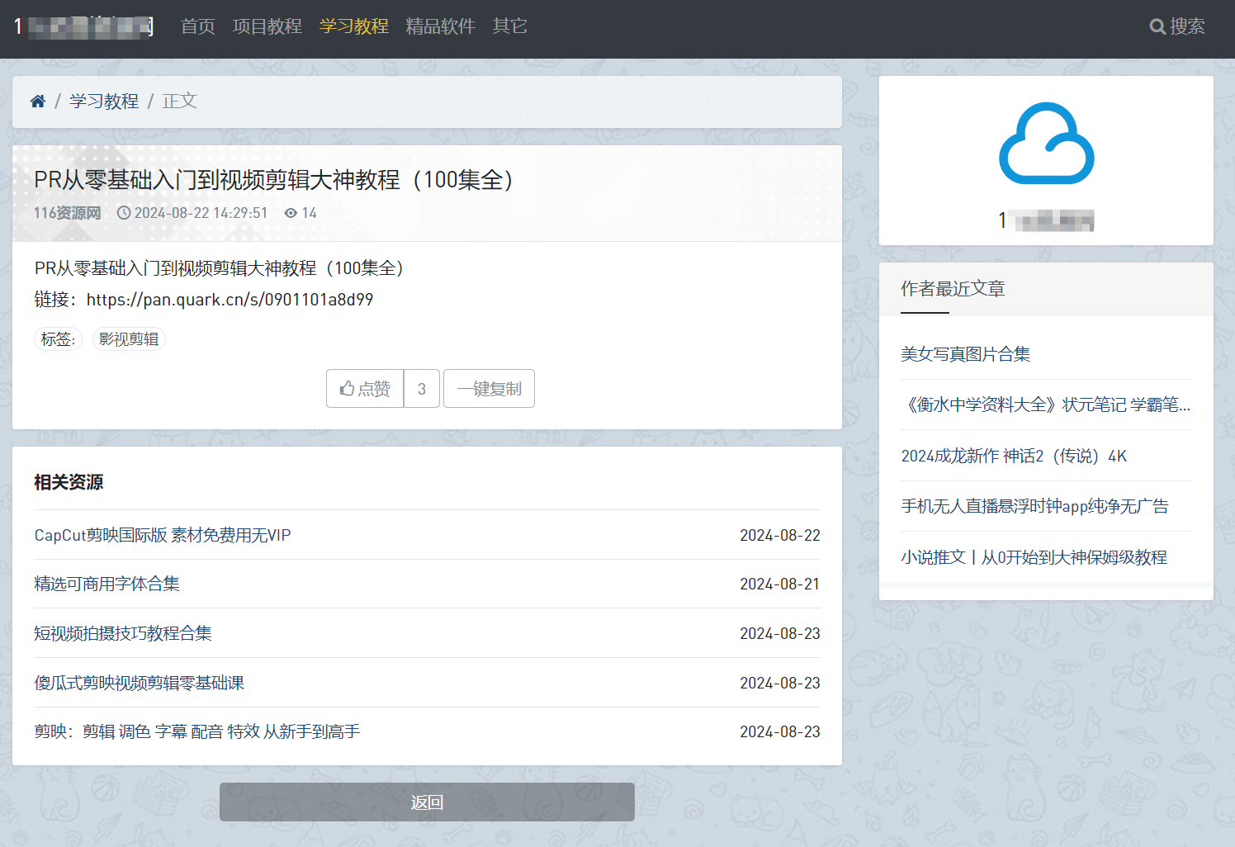Click the 作者最近文章 heading
Screen dimensions: 1235x847
coord(953,289)
